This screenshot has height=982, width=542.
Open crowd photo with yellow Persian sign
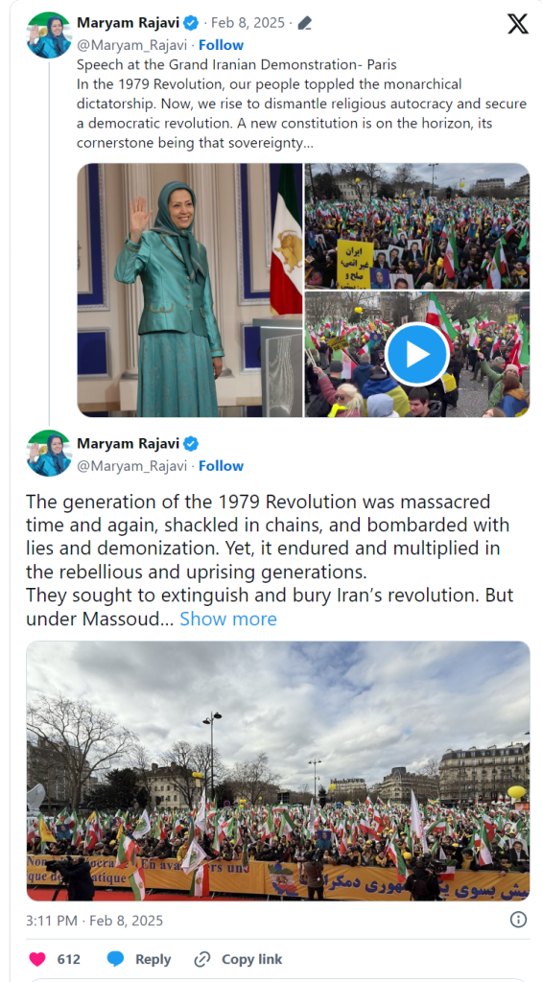417,226
